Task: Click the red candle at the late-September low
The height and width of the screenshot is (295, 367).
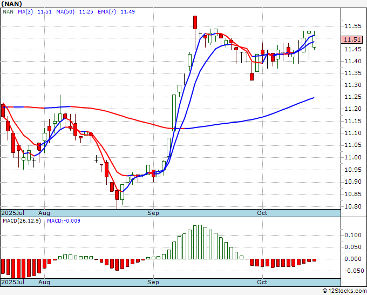Action: click(x=252, y=77)
